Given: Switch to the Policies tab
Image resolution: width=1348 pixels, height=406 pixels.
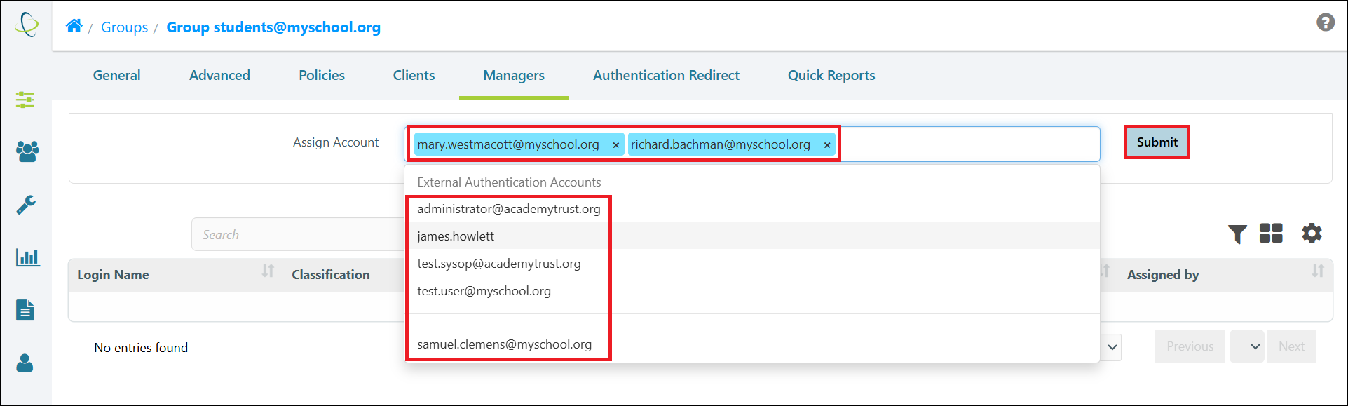Looking at the screenshot, I should click(322, 75).
